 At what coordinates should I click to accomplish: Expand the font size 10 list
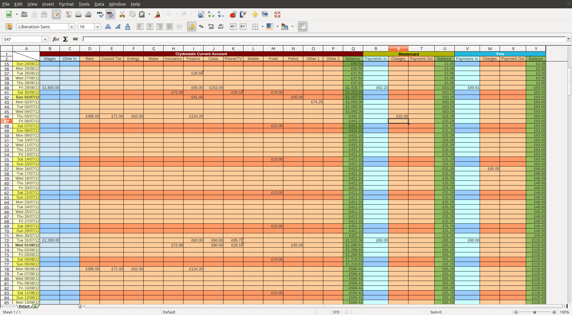coord(97,27)
